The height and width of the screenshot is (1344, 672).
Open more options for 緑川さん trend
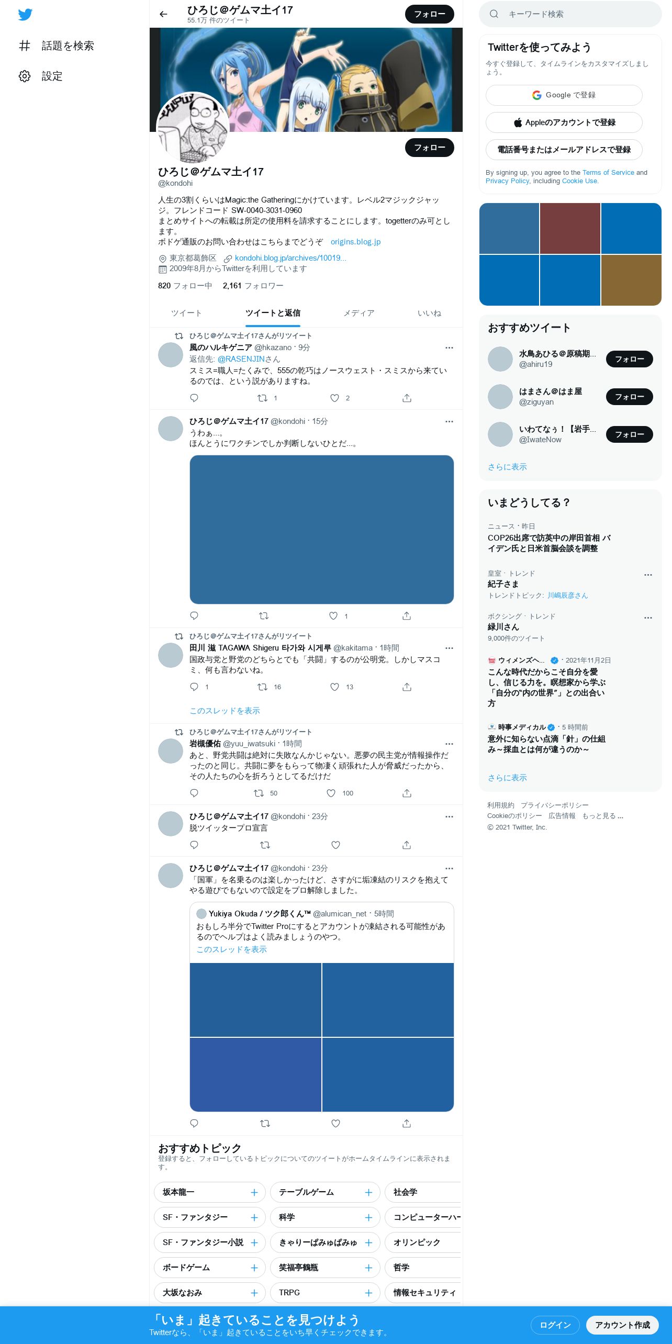[x=648, y=618]
